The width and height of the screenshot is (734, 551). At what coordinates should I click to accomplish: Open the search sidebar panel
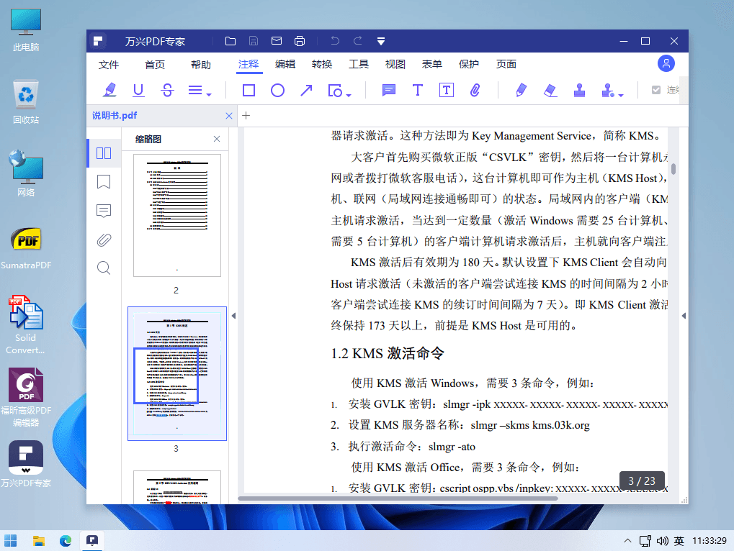tap(104, 268)
